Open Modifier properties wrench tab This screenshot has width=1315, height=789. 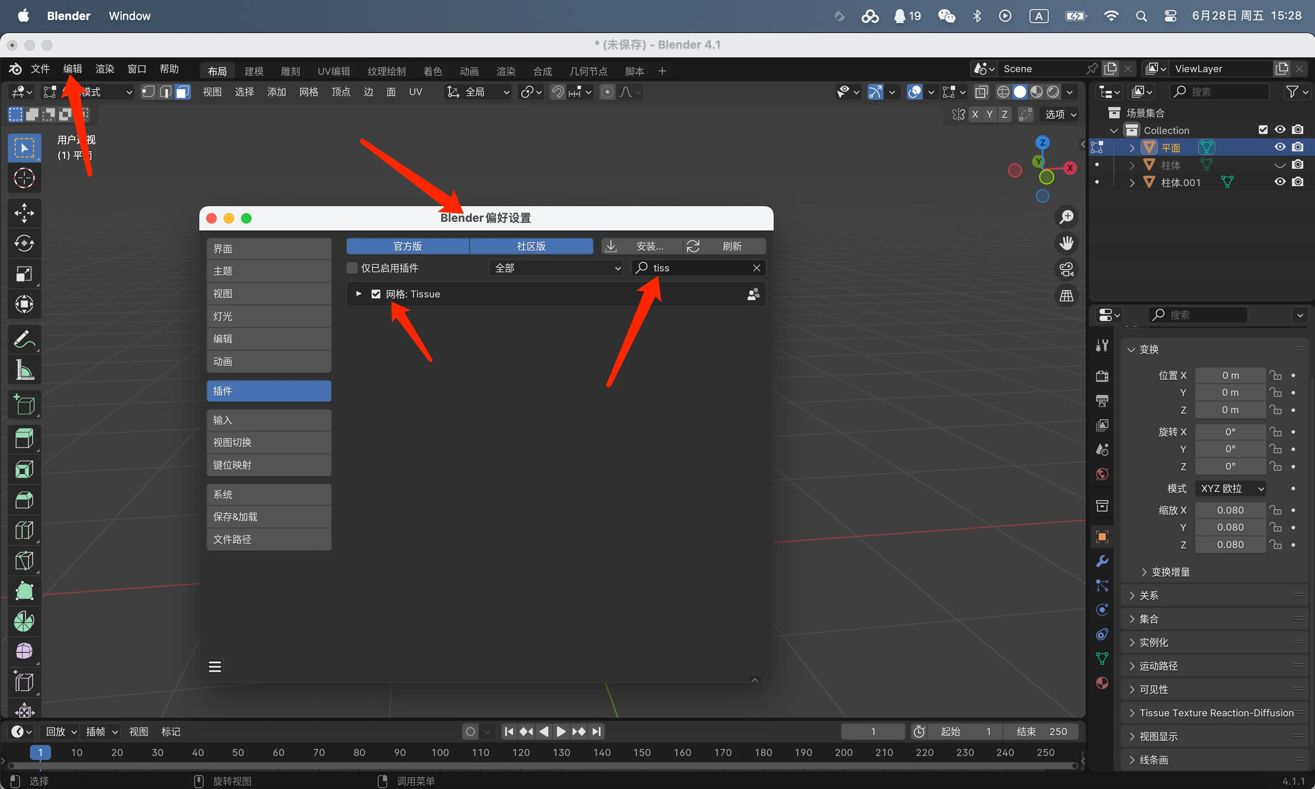1102,561
